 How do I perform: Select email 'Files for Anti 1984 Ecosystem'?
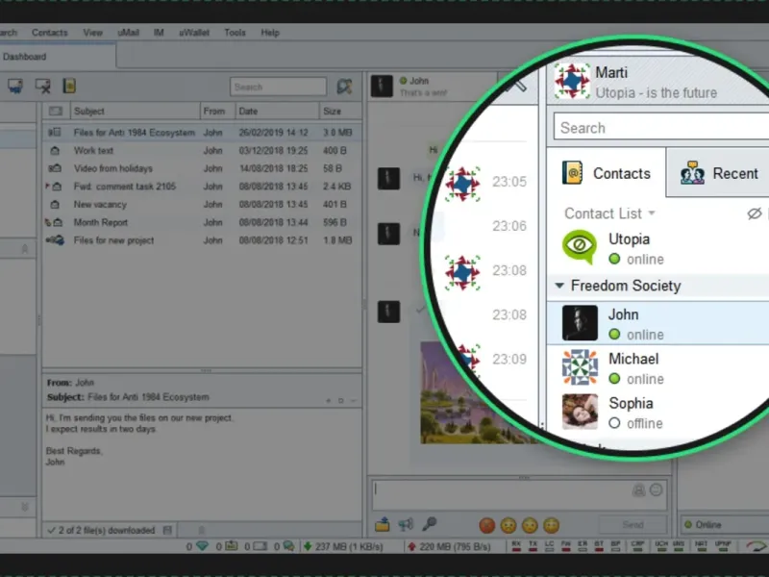pyautogui.click(x=202, y=133)
